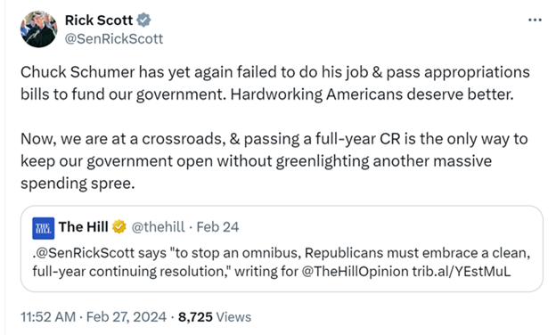Open Rick Scott's profile picture
The height and width of the screenshot is (335, 556).
coord(38,29)
